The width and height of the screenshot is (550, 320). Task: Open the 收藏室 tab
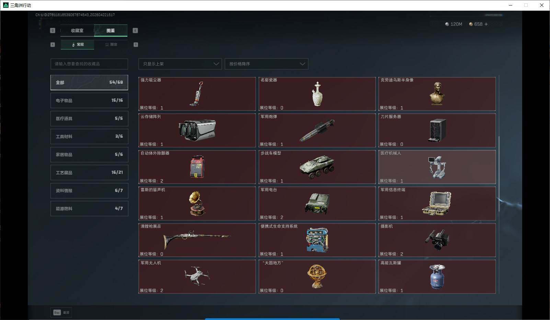pos(77,31)
